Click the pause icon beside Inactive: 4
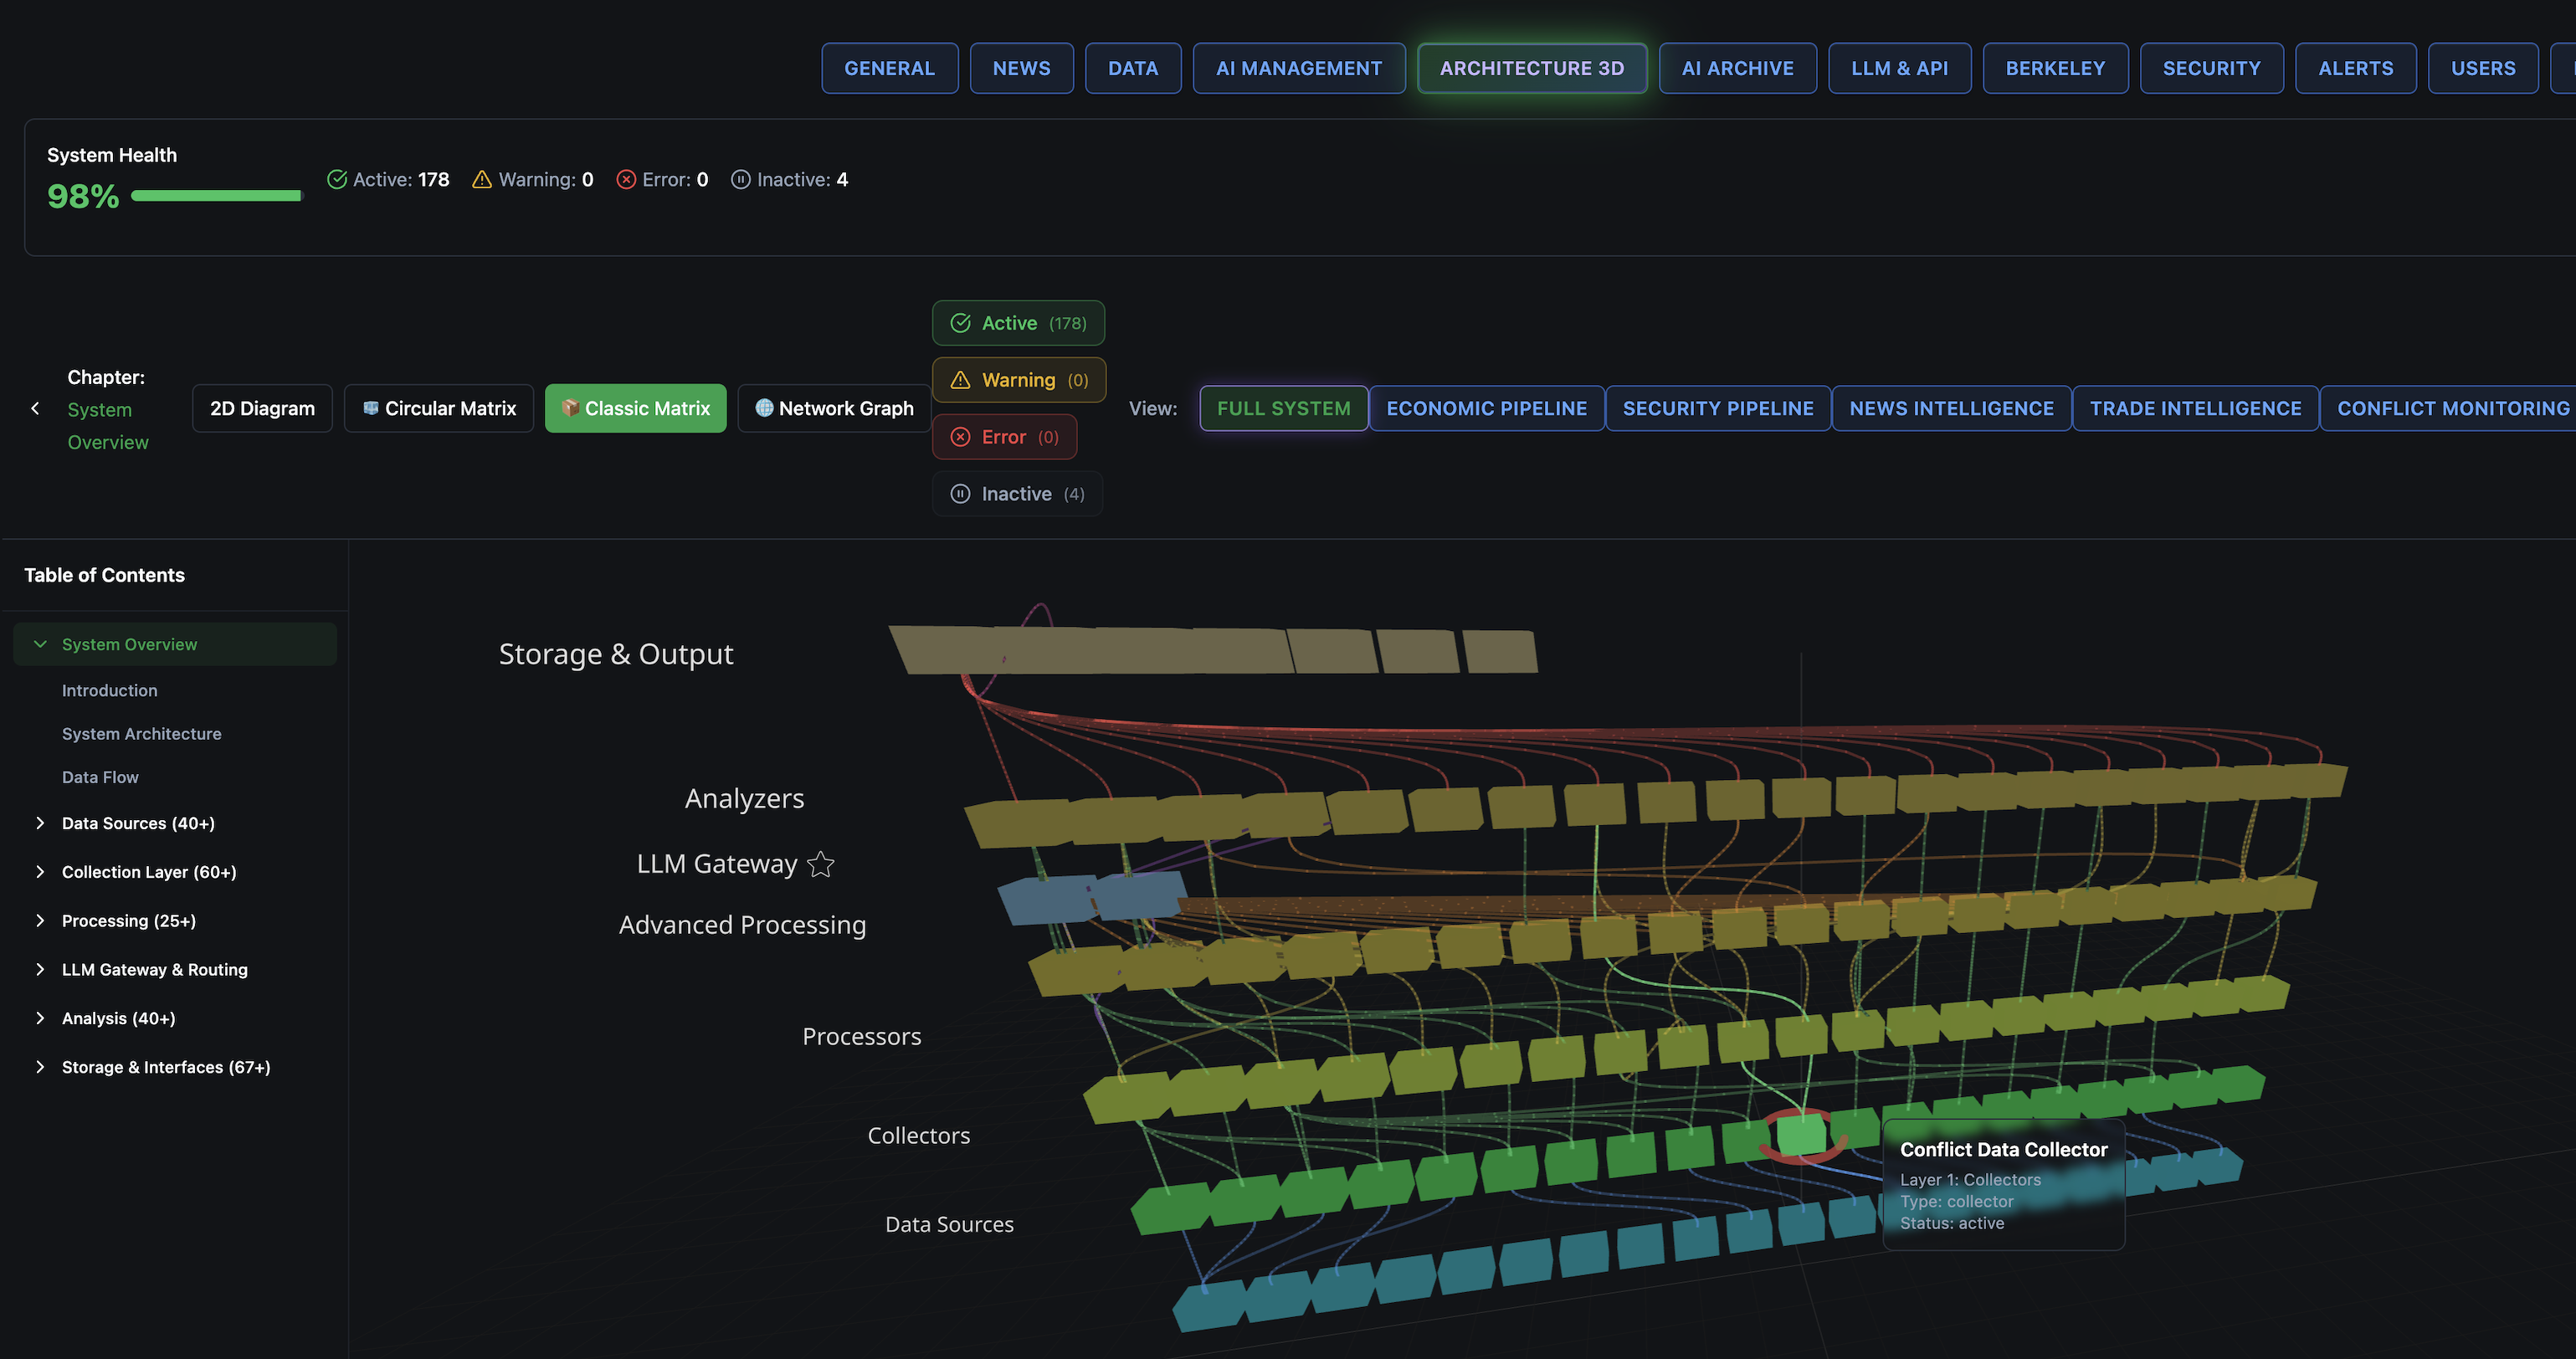2576x1359 pixels. 740,179
